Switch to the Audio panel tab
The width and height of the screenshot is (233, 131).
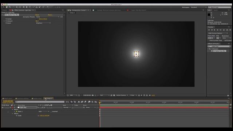click(216, 10)
